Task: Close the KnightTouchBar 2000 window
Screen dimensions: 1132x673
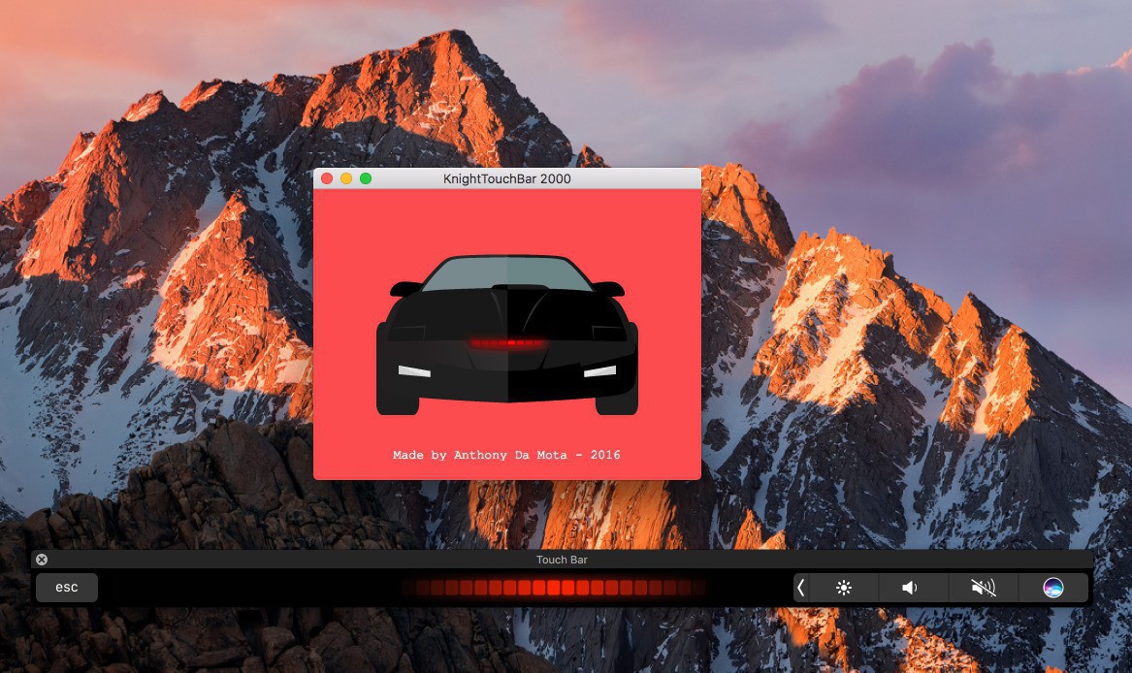Action: tap(327, 178)
